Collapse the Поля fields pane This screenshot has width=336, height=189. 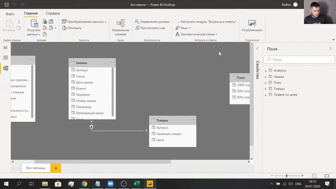click(x=330, y=49)
